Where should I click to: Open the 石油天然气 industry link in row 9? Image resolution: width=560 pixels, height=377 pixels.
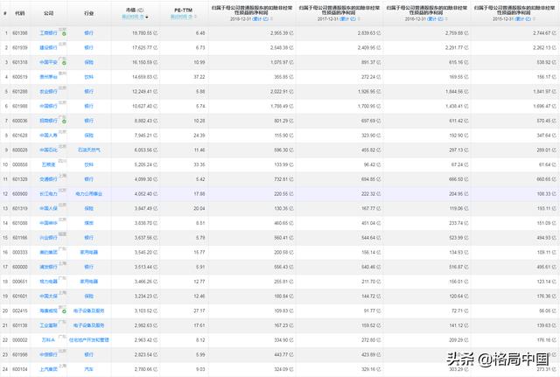point(89,150)
